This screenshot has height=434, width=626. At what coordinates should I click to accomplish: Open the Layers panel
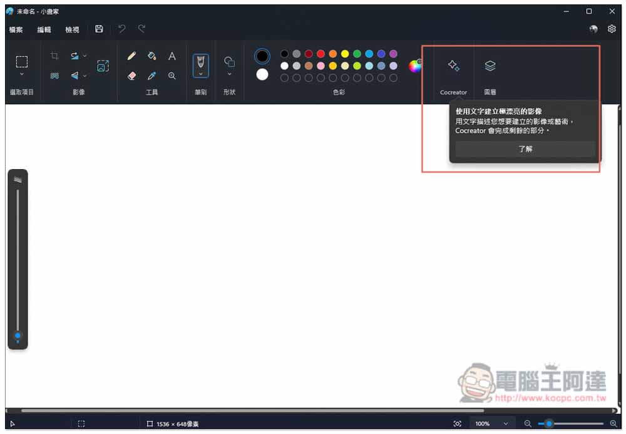(490, 66)
